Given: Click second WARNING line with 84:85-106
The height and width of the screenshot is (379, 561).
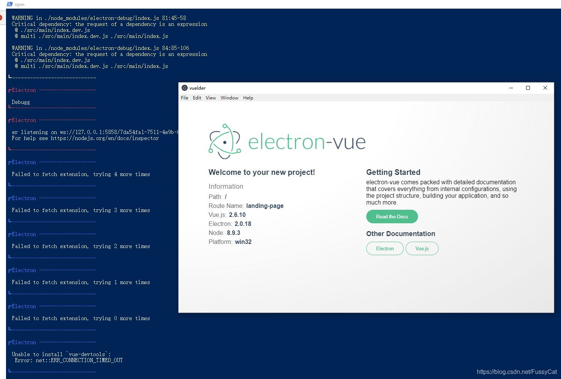Looking at the screenshot, I should [x=100, y=48].
